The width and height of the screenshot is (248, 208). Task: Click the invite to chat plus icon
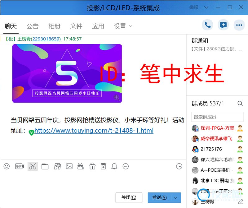[x=223, y=25]
